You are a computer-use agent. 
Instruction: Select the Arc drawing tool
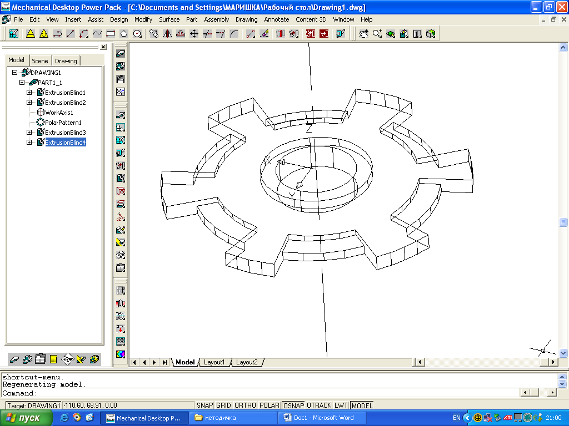[84, 34]
